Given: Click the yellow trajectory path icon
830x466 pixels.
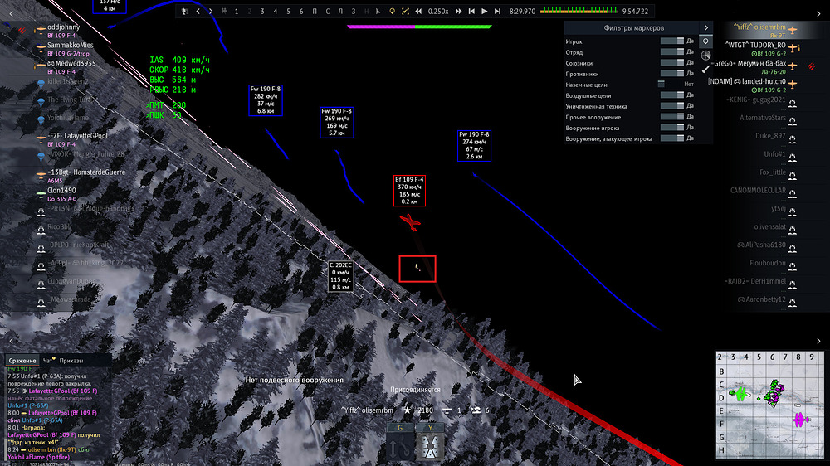Looking at the screenshot, I should point(405,11).
